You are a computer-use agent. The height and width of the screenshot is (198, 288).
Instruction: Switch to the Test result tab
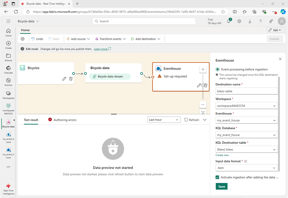31,120
